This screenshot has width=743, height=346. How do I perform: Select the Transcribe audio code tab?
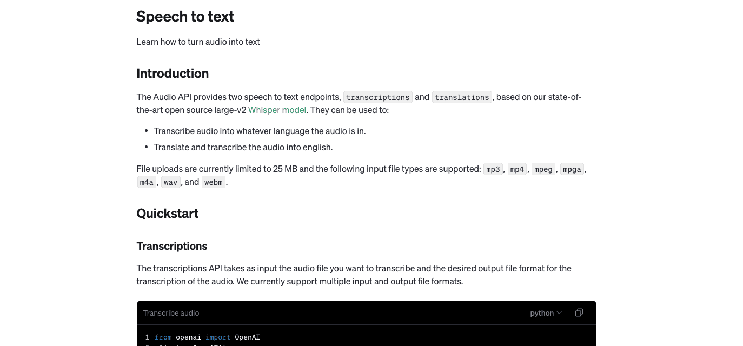171,312
